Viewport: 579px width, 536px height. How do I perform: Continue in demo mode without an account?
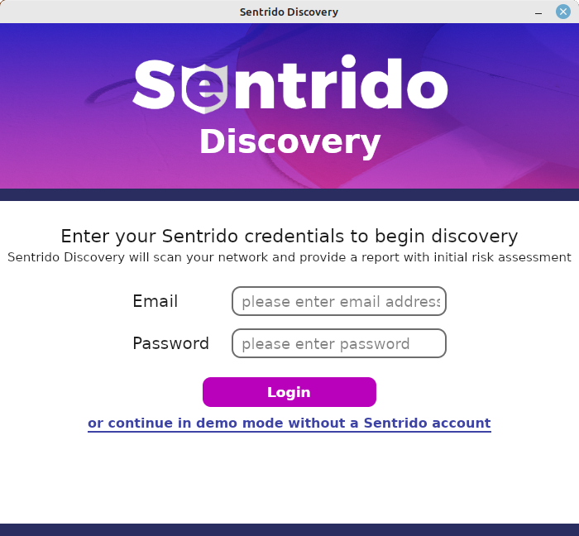pos(289,423)
